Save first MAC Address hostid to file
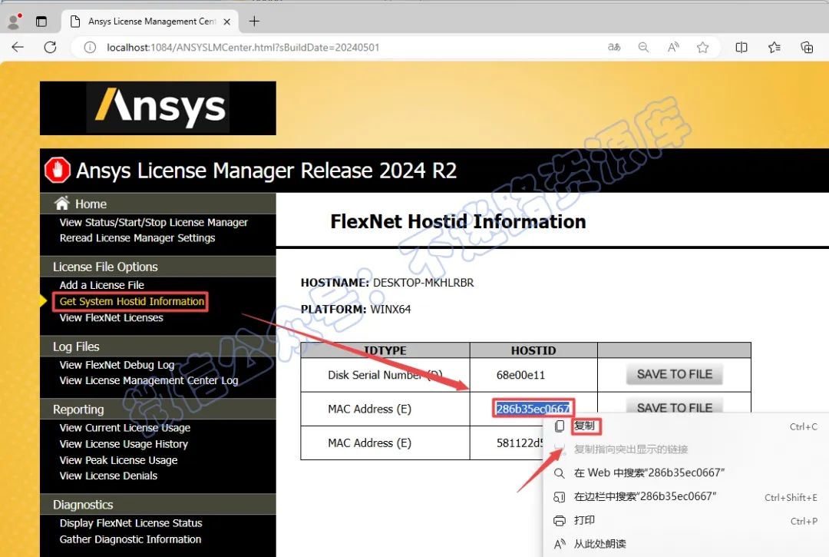Screen dimensions: 829x557 point(675,406)
